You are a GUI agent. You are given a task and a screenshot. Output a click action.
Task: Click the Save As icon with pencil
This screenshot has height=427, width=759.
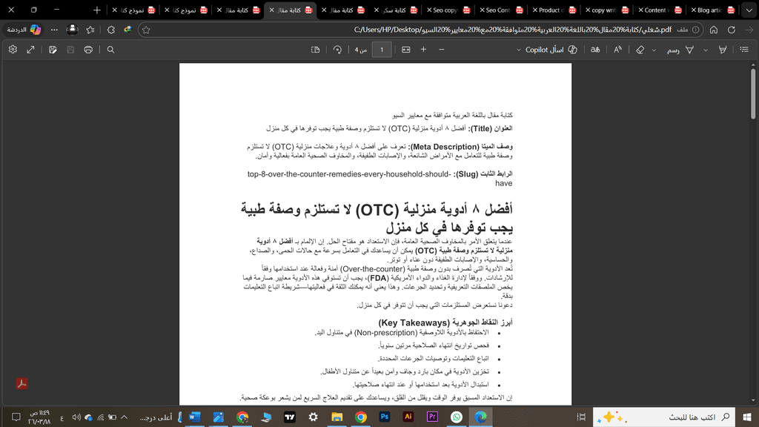click(x=53, y=50)
